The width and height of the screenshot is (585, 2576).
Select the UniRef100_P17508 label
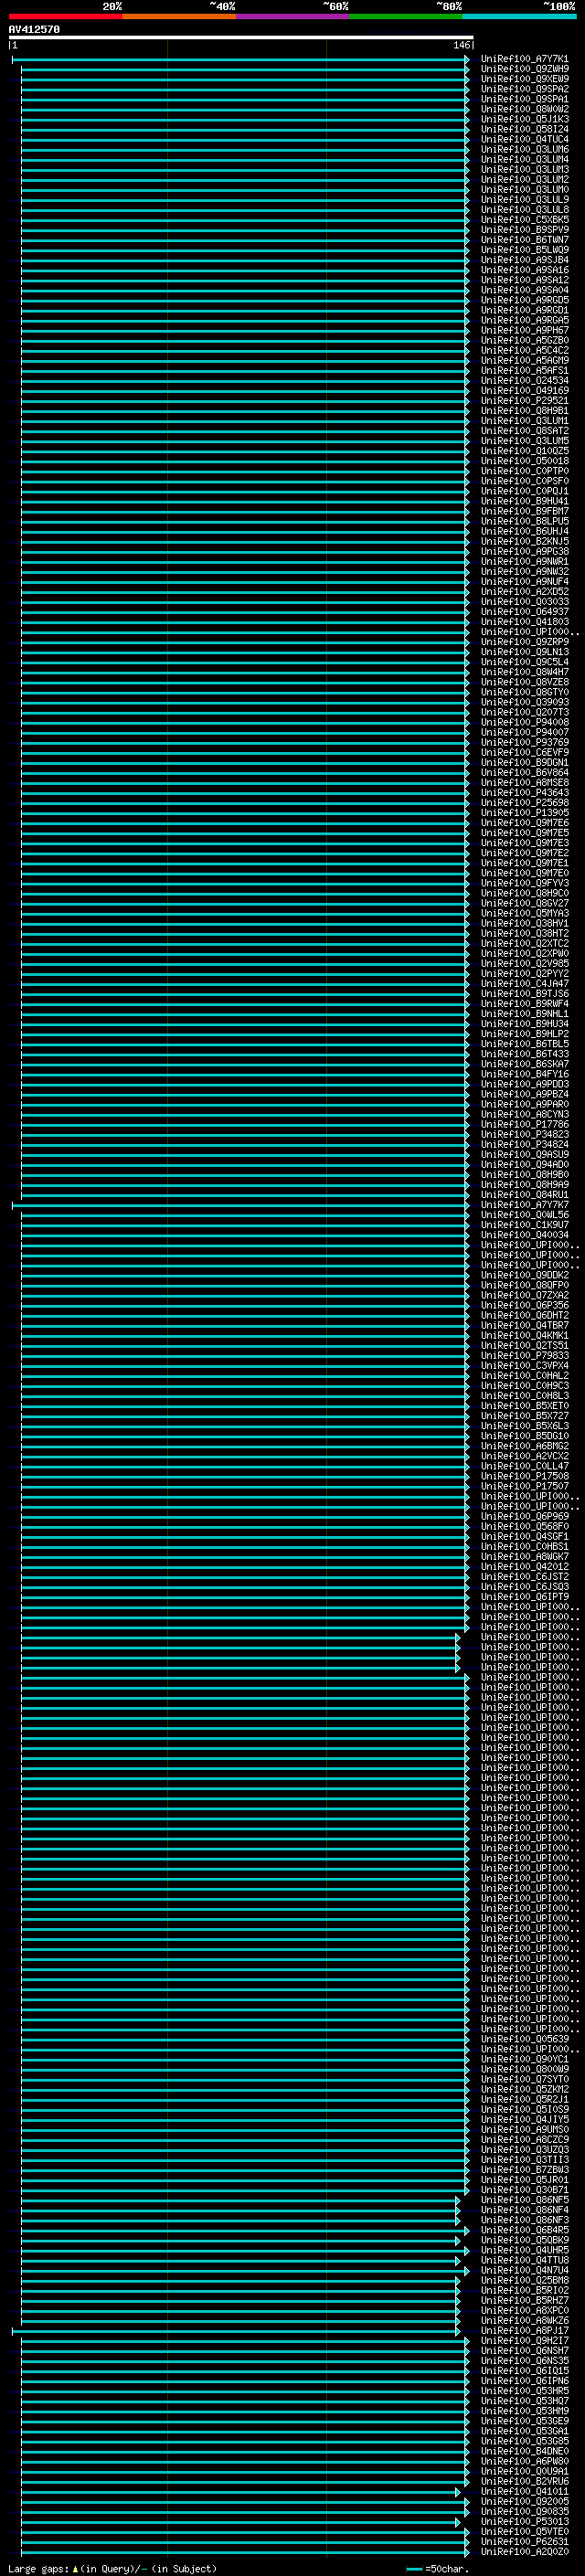point(524,1476)
